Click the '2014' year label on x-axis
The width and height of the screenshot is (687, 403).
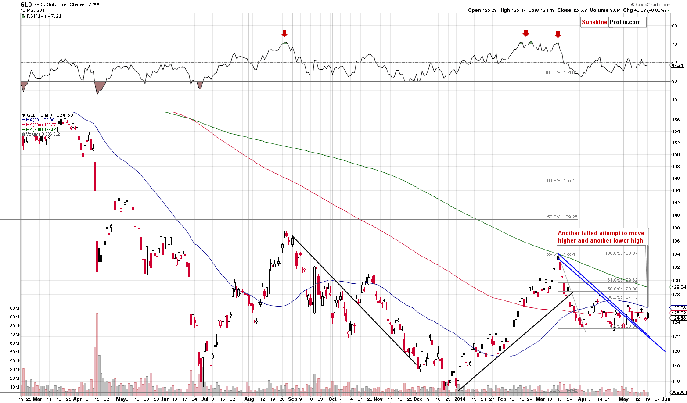coord(460,399)
